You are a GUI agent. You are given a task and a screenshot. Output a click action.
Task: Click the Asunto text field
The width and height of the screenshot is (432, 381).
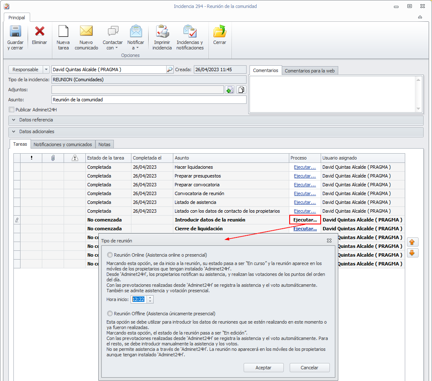[149, 100]
